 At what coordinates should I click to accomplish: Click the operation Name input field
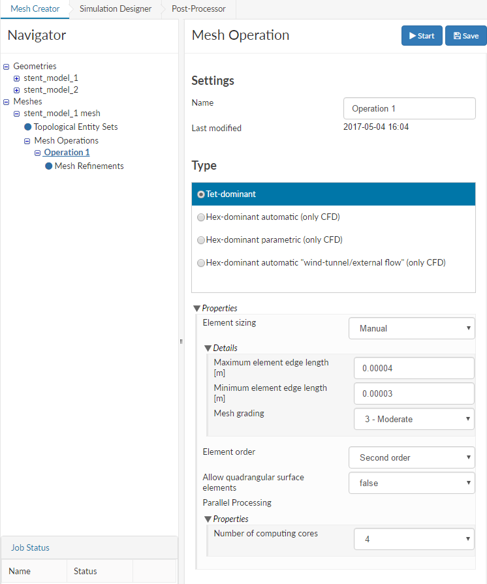tap(409, 108)
